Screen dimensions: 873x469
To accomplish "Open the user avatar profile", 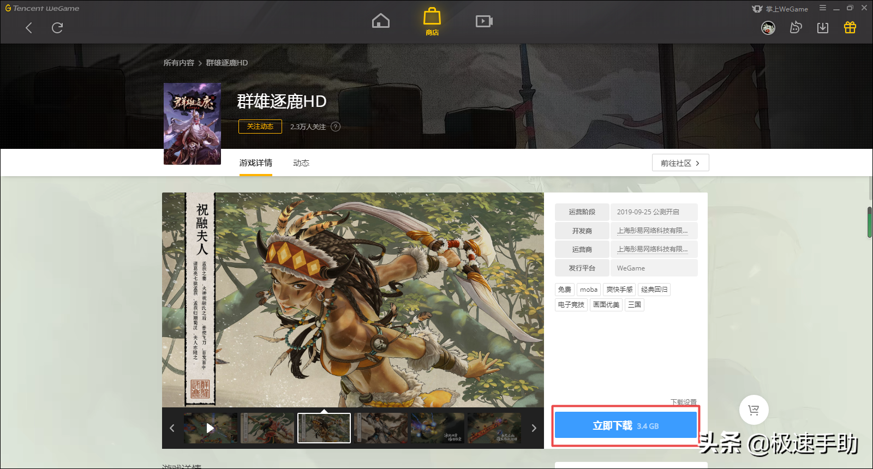I will click(768, 28).
